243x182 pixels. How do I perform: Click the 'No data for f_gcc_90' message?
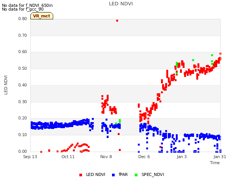click(x=23, y=9)
